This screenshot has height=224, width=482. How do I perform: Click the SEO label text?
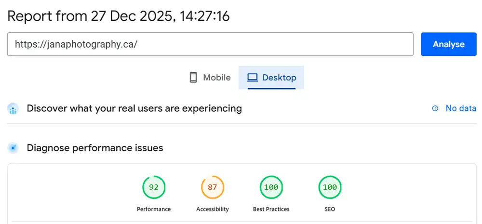tap(330, 209)
